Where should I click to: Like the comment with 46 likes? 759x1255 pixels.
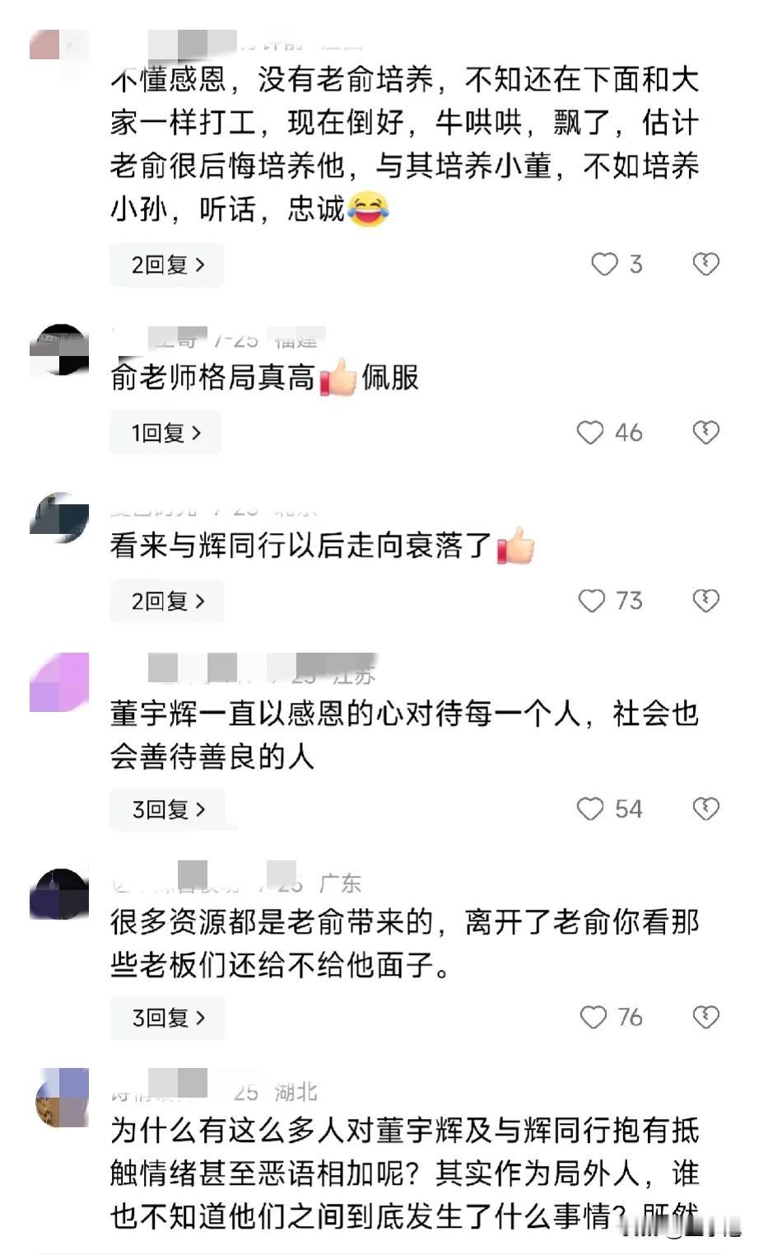[x=590, y=433]
